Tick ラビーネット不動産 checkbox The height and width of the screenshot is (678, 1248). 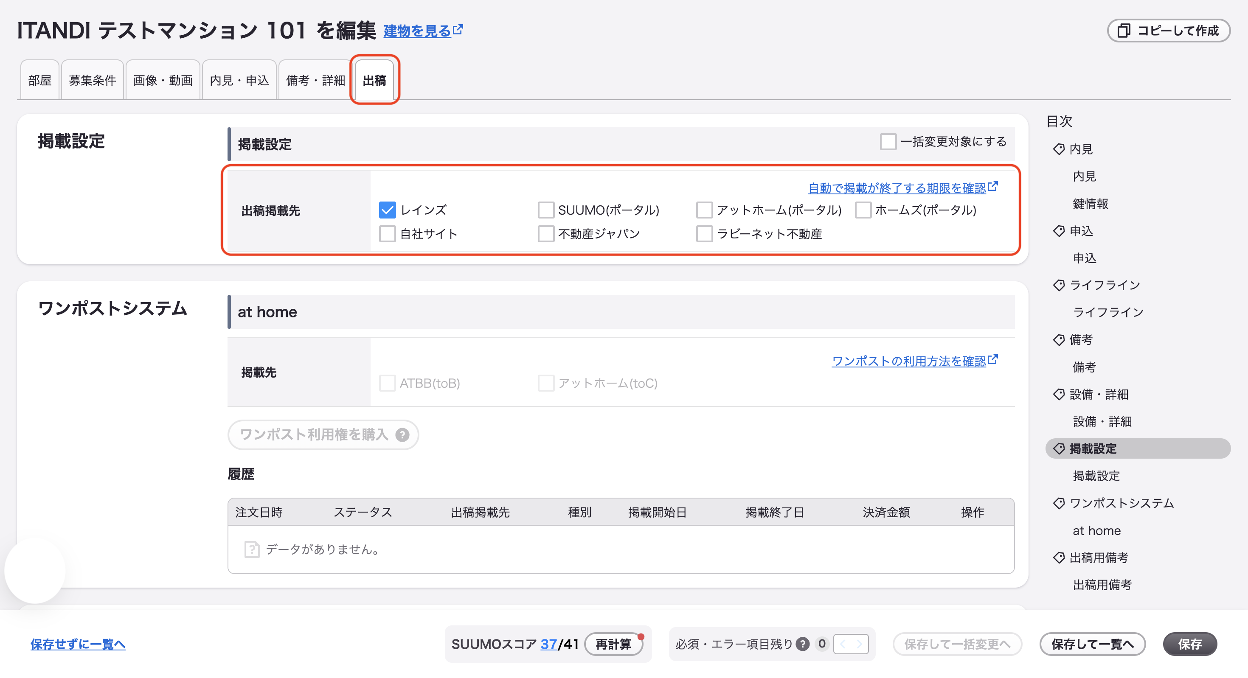[704, 234]
